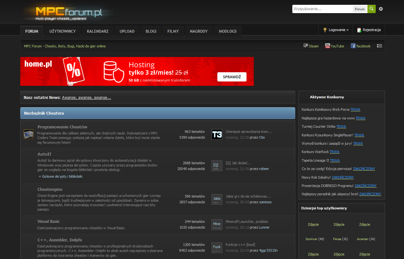
Task: Click the Mine avatar in Visual Basic row
Action: (217, 225)
